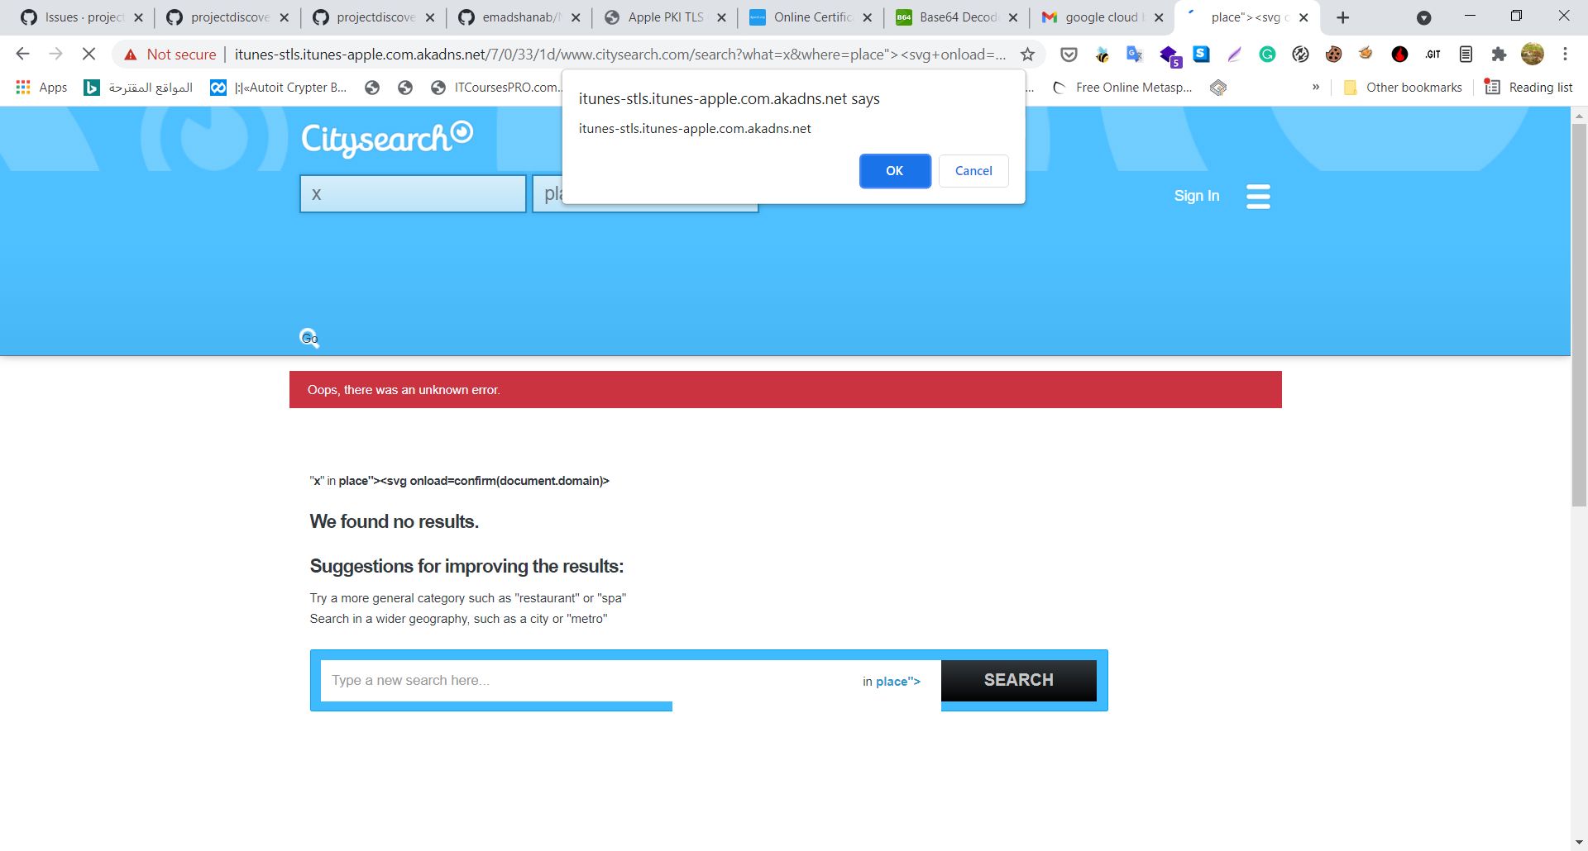The height and width of the screenshot is (851, 1588).
Task: Click Cancel in the confirm dialog
Action: [x=973, y=171]
